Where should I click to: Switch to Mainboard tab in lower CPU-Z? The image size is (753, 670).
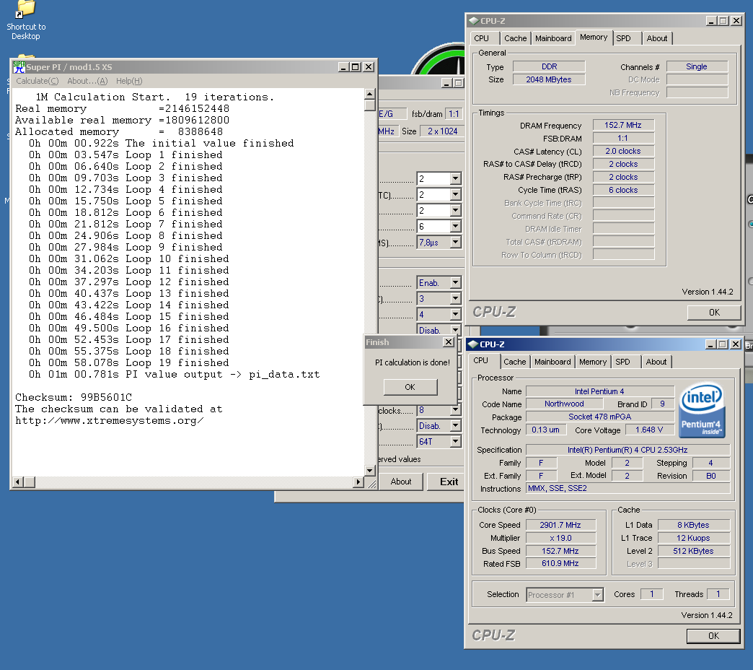tap(552, 362)
